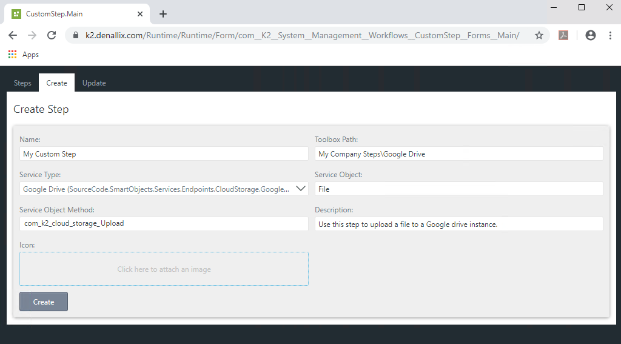Bookmark this page with the star icon
Screen dimensions: 621x344
(x=539, y=35)
